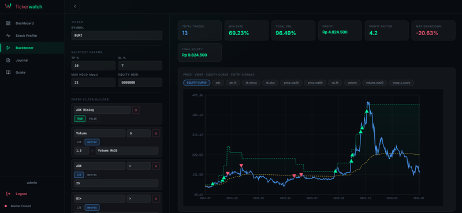The image size is (462, 213).
Task: Open the Volume indicator dropdown
Action: point(99,133)
